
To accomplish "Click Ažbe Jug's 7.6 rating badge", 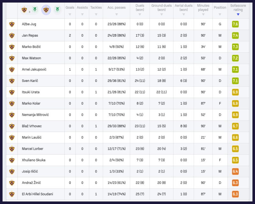I will (x=236, y=24).
